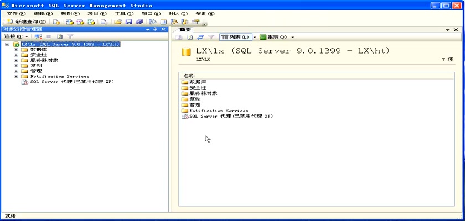Open the 社区(C) menu
465x221 pixels.
click(178, 14)
